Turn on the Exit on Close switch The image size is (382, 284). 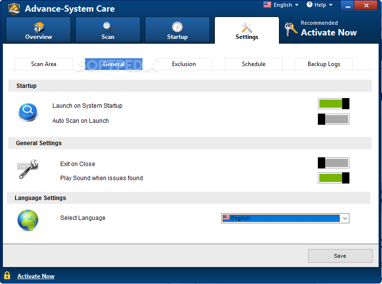click(333, 163)
